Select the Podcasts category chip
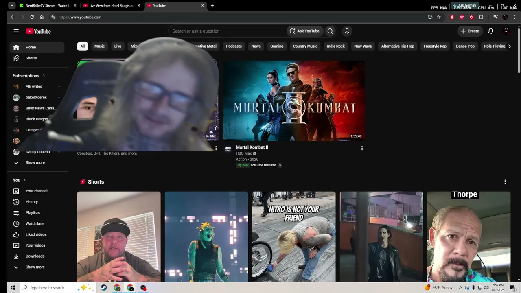The width and height of the screenshot is (521, 293). click(234, 46)
